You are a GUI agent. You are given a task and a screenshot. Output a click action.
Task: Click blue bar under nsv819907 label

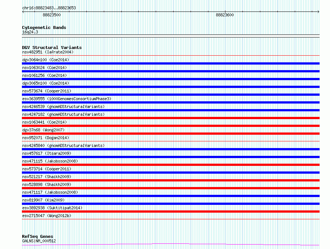pos(171,204)
